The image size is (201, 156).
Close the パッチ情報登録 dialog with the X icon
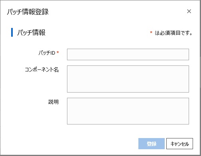tap(189, 11)
